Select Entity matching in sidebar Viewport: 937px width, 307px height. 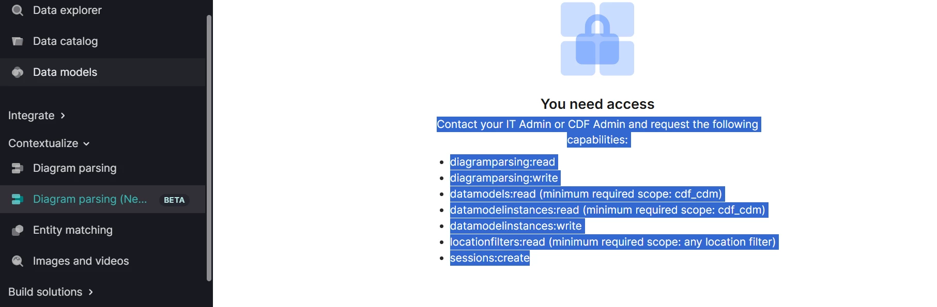(x=73, y=230)
